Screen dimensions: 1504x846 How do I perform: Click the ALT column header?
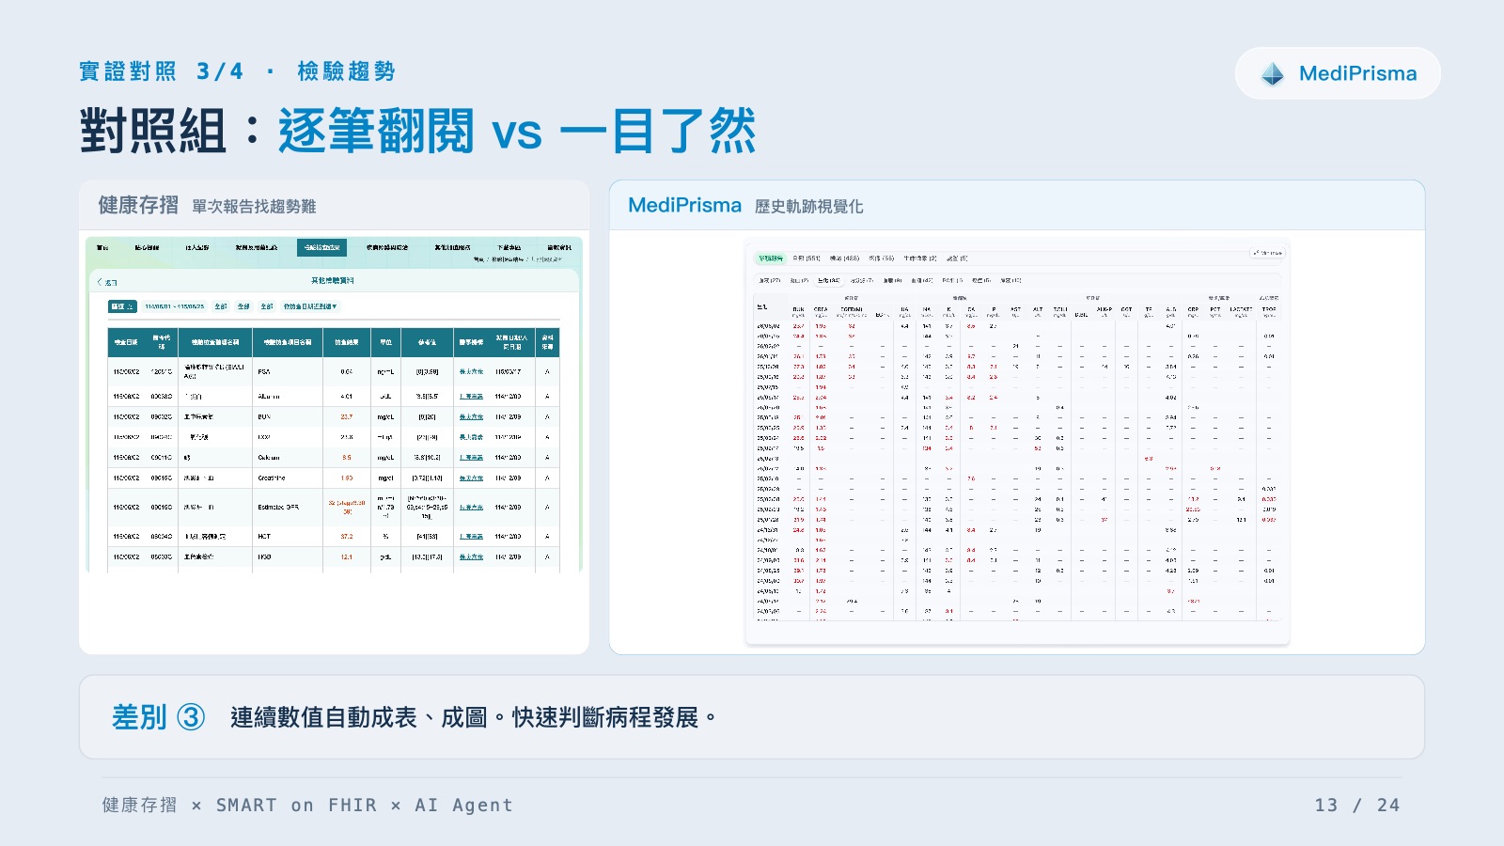[x=1038, y=309]
